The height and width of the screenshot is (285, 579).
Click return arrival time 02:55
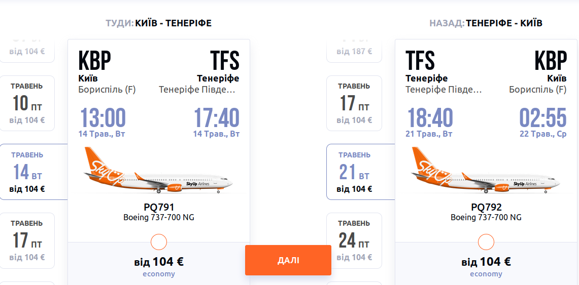coord(543,118)
